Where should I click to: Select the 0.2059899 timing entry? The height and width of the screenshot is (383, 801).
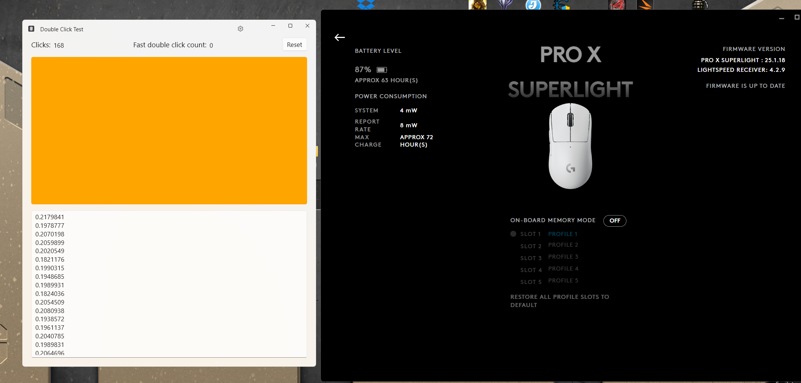pos(50,243)
